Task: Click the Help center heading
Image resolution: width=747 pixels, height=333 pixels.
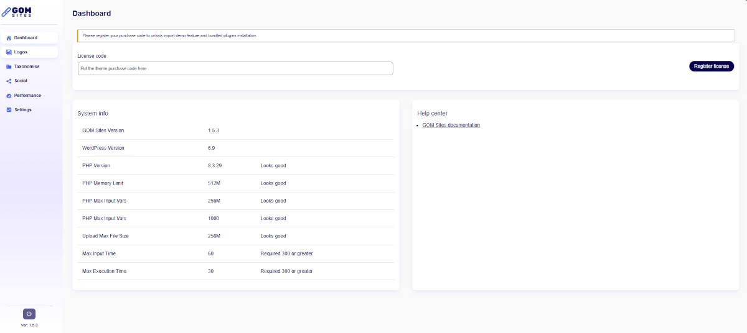Action: pos(432,114)
